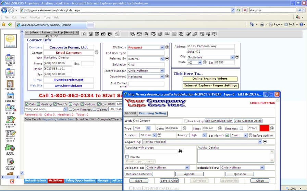Open the Calendar sidebar icon
The width and height of the screenshot is (307, 191).
tap(10, 97)
